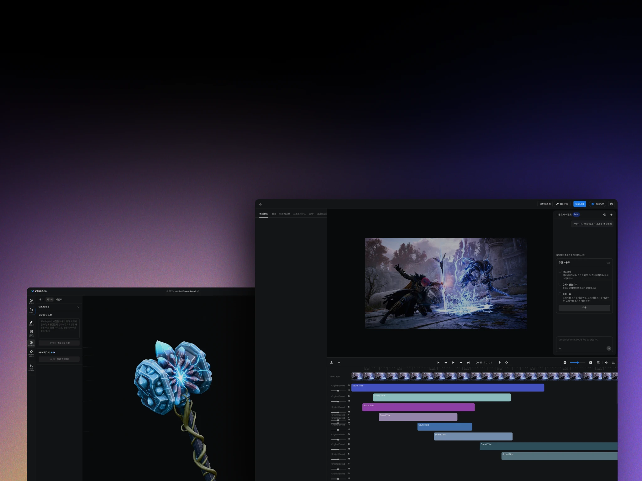Check the 모래 소리 sound option
The width and height of the screenshot is (642, 481).
click(560, 294)
